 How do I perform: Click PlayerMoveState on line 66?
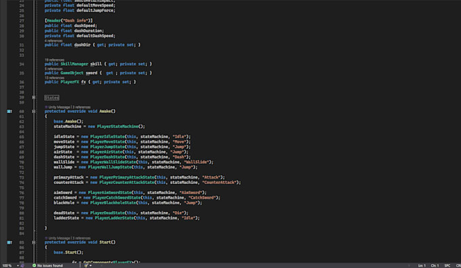coord(107,141)
